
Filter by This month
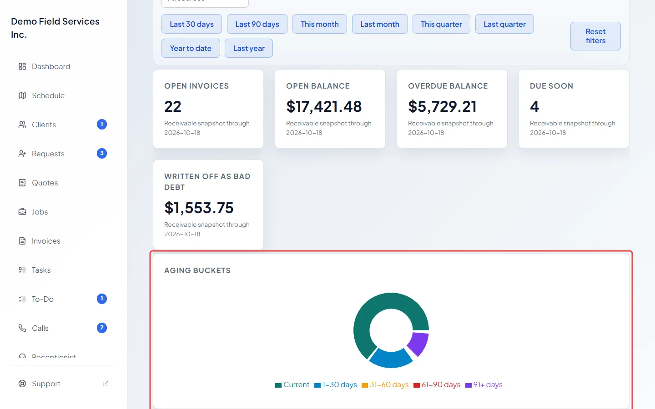tap(319, 24)
